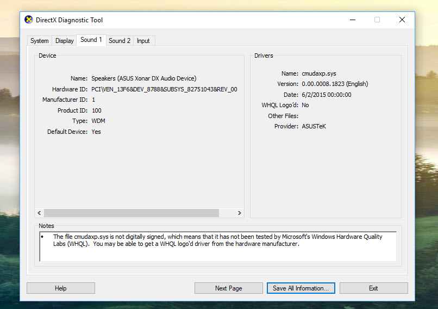438x309 pixels.
Task: Click driver version '0.00.0008.1823 (English)'
Action: click(335, 84)
